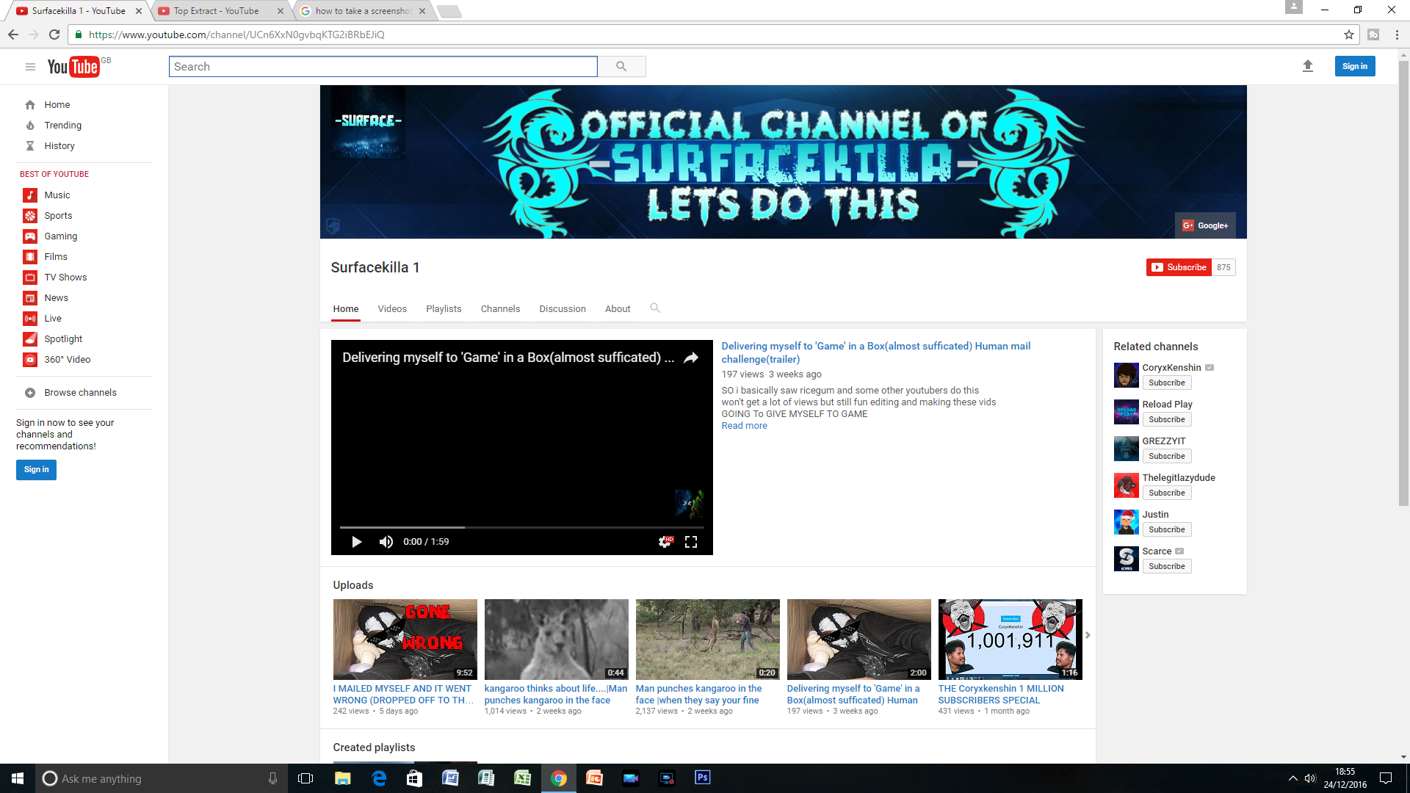
Task: Open the Music category icon
Action: point(30,195)
